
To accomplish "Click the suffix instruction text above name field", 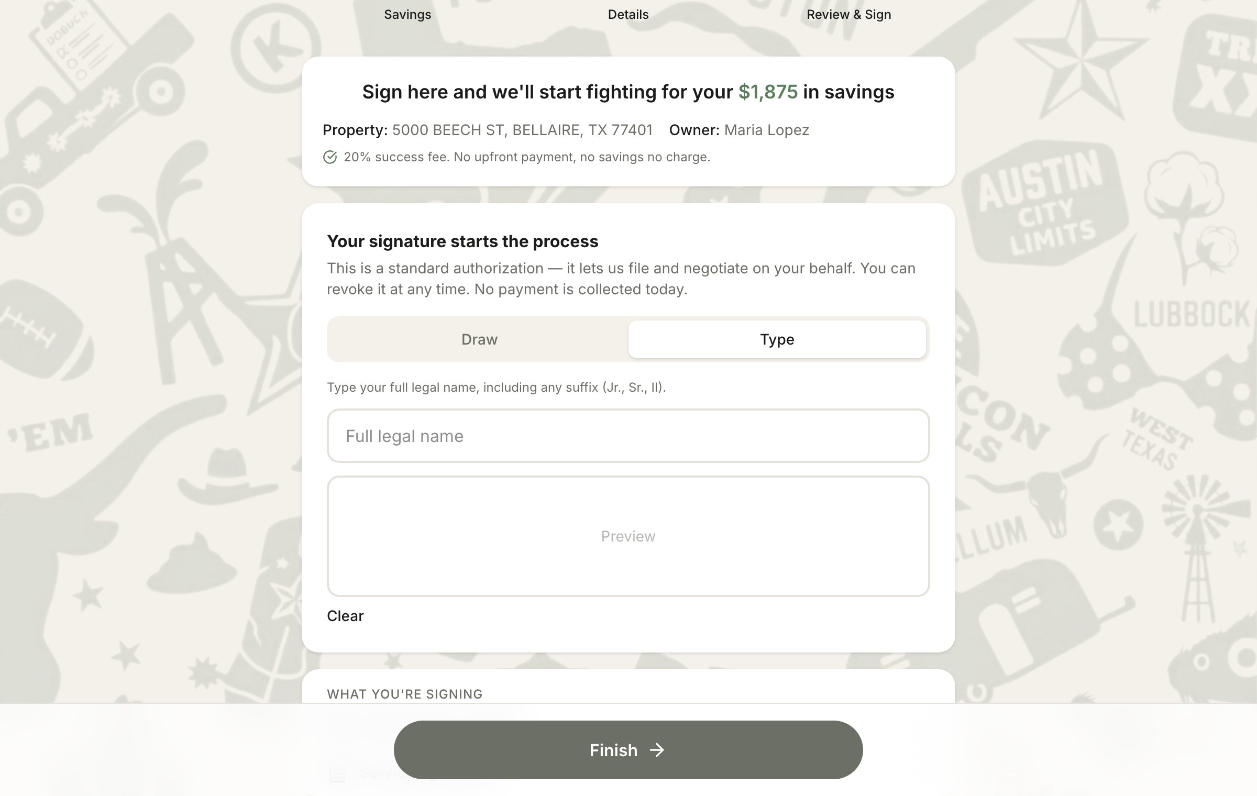I will pos(497,388).
